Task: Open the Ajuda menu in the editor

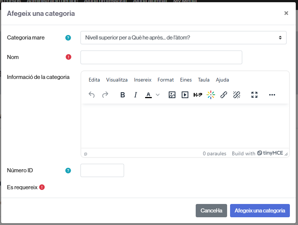Action: click(222, 80)
